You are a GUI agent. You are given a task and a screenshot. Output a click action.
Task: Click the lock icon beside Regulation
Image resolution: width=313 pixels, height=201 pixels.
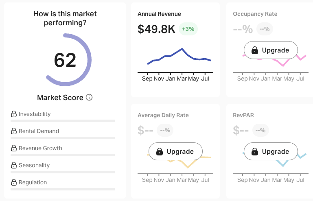[13, 183]
